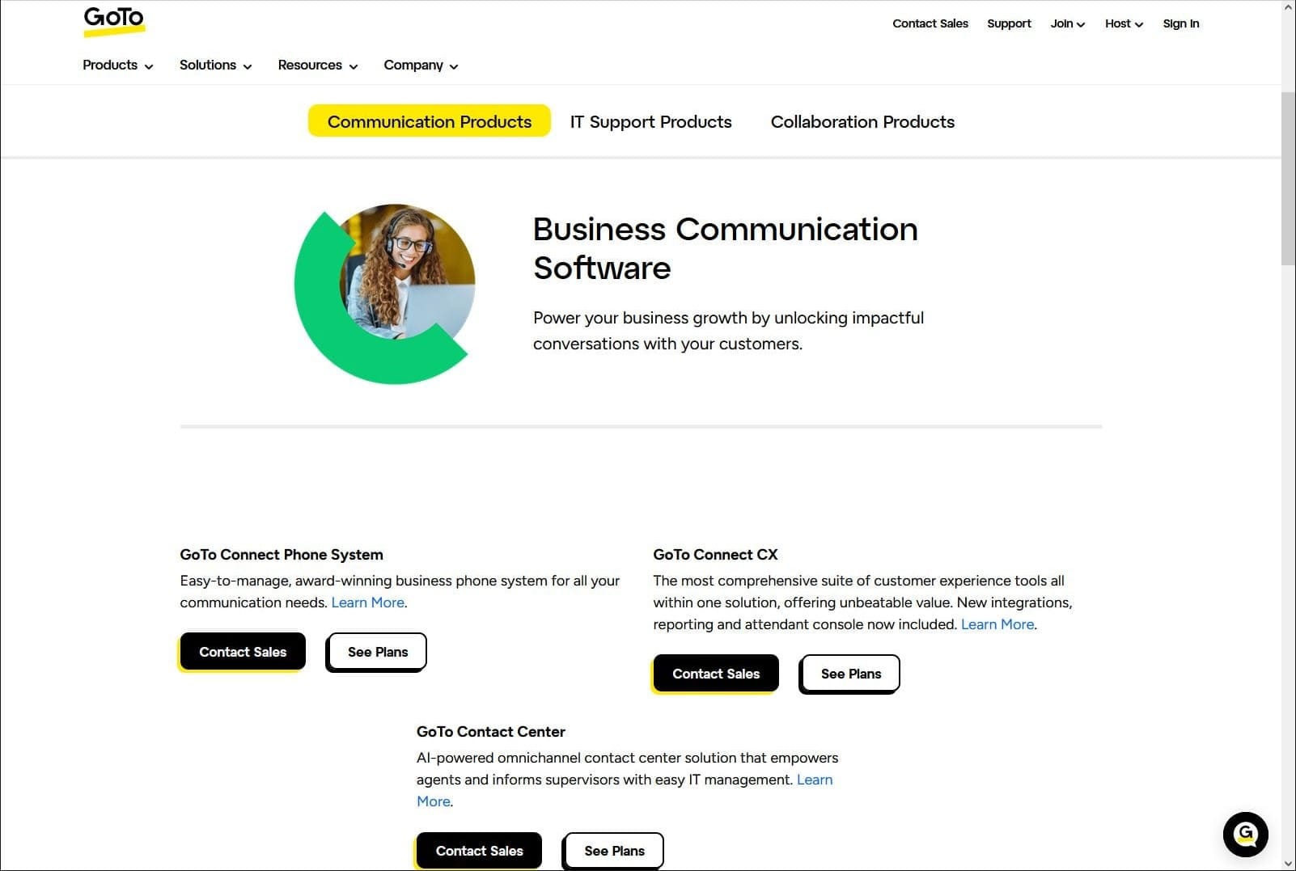Viewport: 1296px width, 871px height.
Task: Switch to Collaboration Products tab
Action: 862,121
